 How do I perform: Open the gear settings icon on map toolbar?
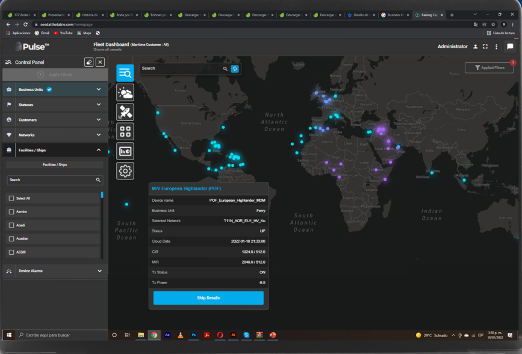click(125, 171)
